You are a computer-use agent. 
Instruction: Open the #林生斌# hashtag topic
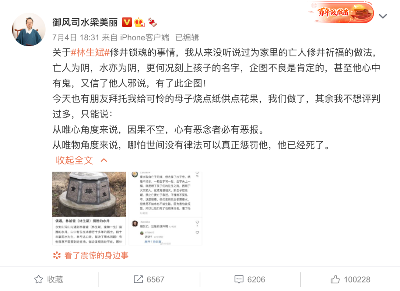[90, 52]
